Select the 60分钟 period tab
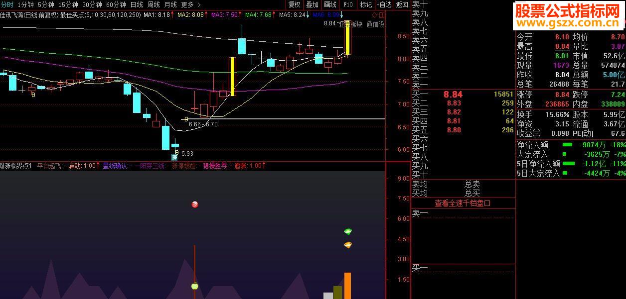 [x=116, y=4]
